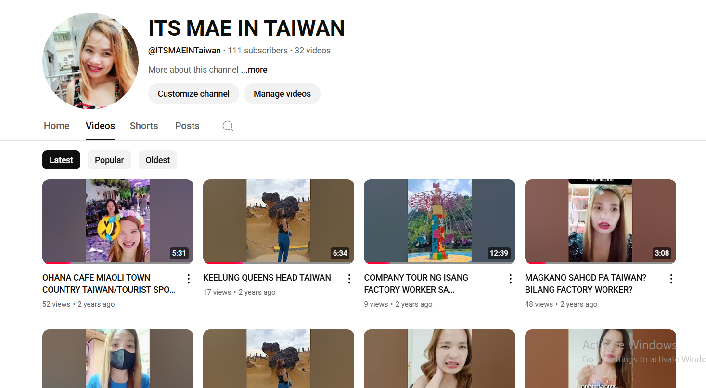The height and width of the screenshot is (388, 706).
Task: Click the 32 videos count
Action: click(x=312, y=51)
